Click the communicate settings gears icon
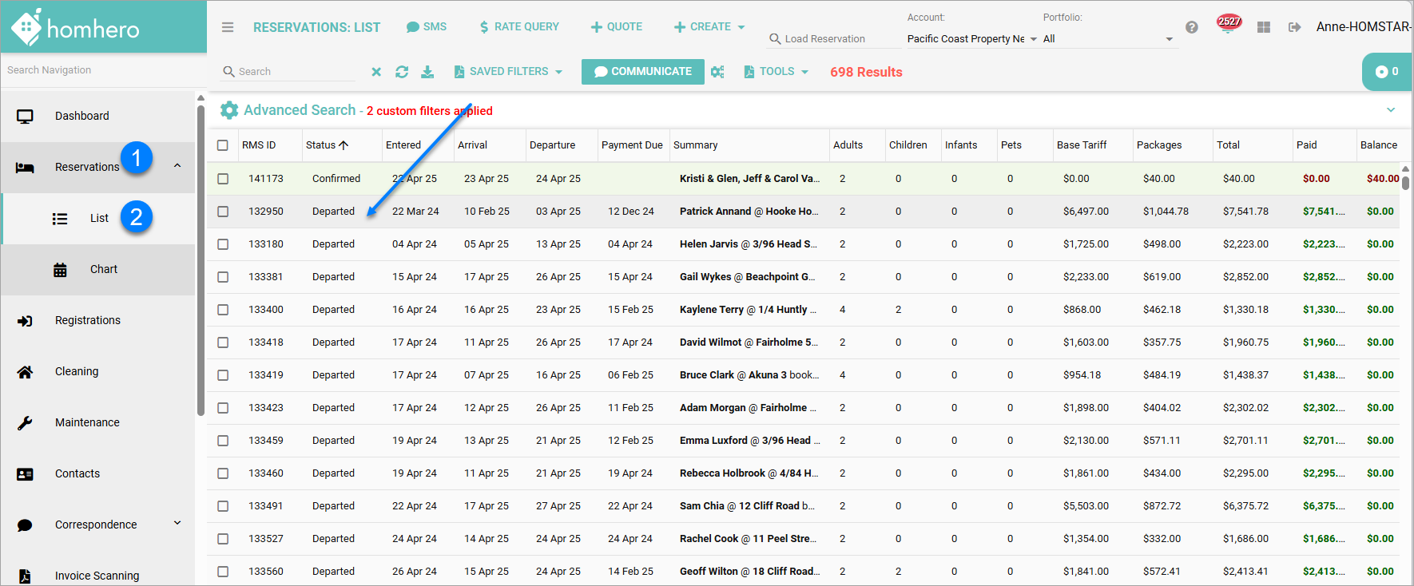 [x=717, y=72]
